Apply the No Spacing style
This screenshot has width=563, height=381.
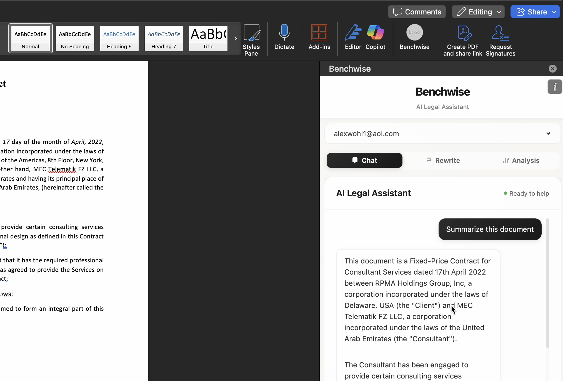(x=75, y=38)
